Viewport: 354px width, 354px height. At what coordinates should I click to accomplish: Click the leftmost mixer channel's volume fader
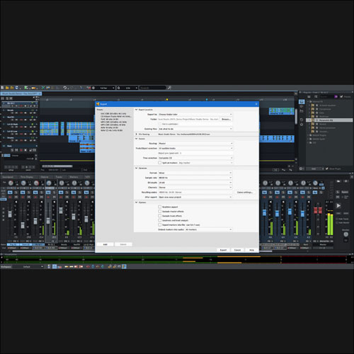tap(10, 214)
